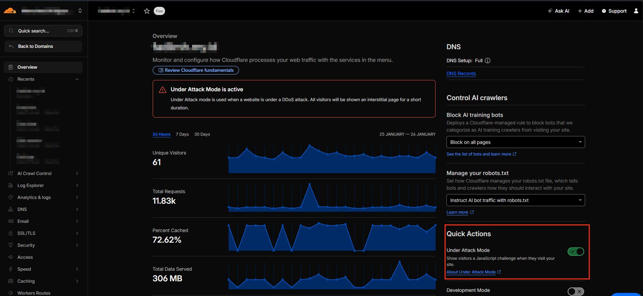The image size is (643, 296).
Task: Click robots.txt Learn more link
Action: click(x=460, y=212)
